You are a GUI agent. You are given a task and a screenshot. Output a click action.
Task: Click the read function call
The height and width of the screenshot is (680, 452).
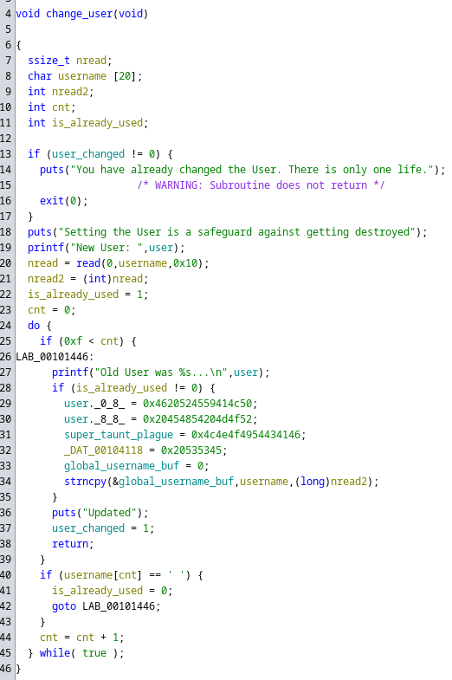click(88, 263)
